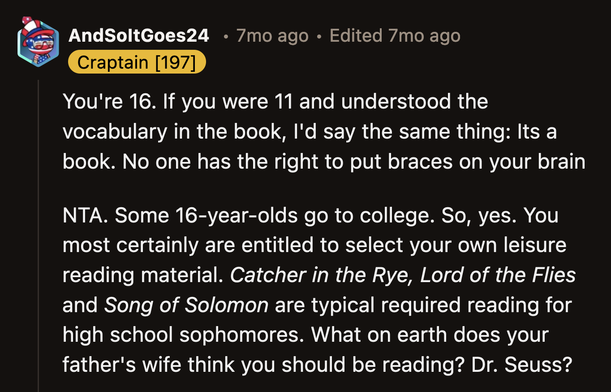
Task: Click the Edited 7mo ago label
Action: tap(394, 36)
